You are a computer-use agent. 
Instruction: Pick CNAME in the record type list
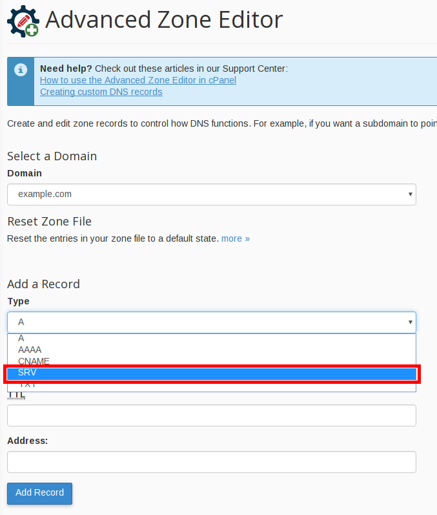[34, 361]
